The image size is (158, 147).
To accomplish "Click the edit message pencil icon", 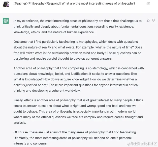I will click(x=148, y=4).
